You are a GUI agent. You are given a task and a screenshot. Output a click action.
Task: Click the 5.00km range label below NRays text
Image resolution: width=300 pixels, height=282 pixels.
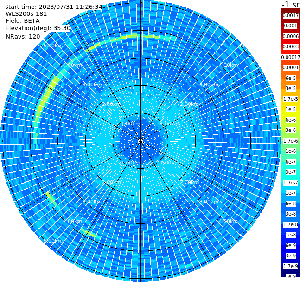[53, 46]
